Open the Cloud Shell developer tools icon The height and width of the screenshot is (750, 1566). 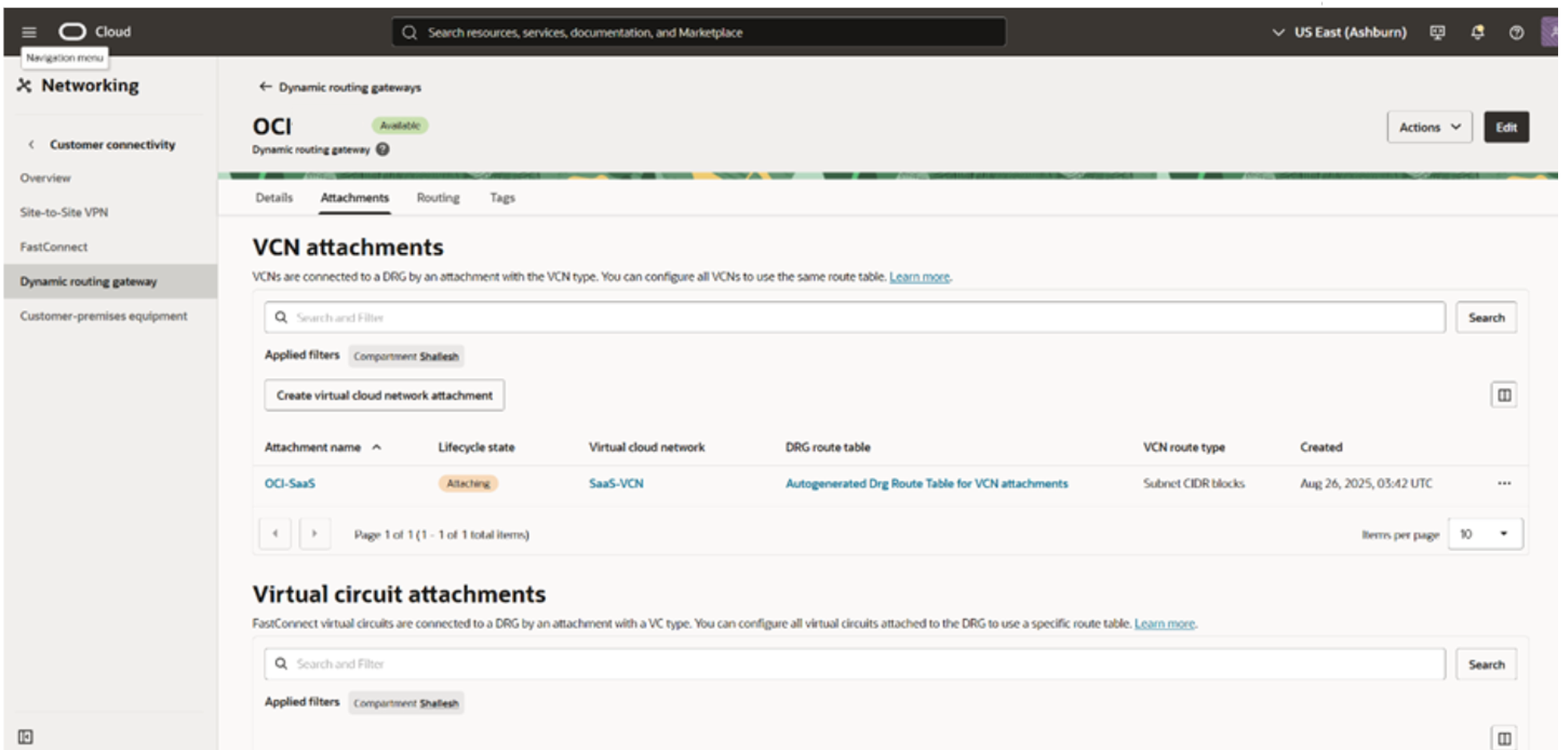tap(1437, 32)
